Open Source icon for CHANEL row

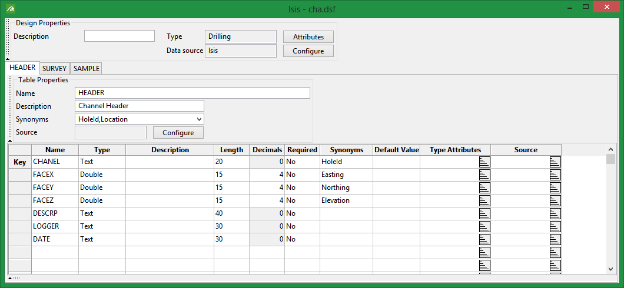click(x=555, y=162)
